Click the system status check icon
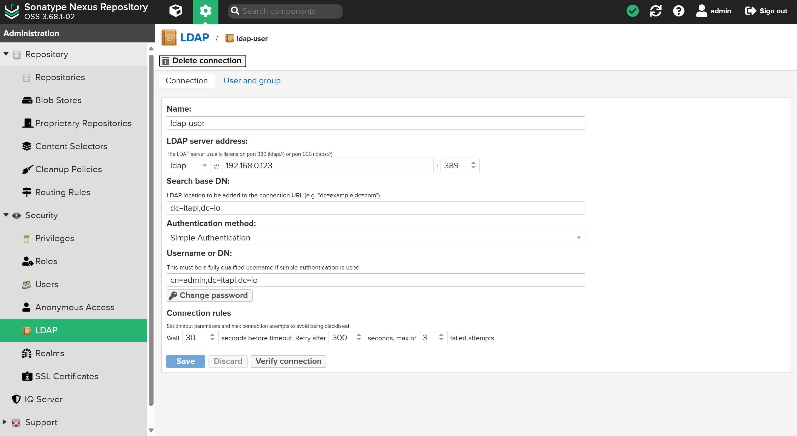This screenshot has height=436, width=797. point(632,11)
